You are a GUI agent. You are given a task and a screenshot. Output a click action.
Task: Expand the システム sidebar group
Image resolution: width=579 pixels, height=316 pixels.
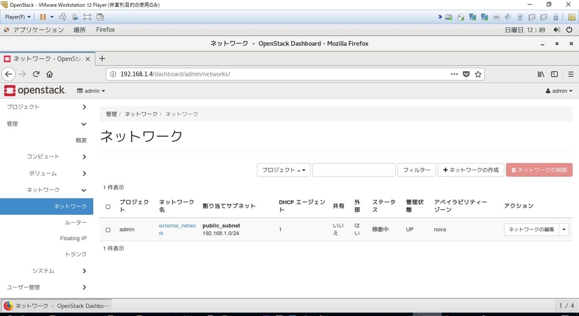point(46,271)
